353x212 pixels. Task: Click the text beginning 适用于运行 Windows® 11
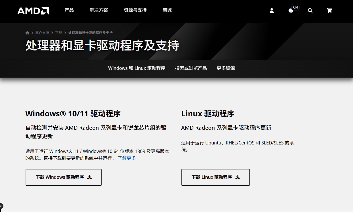coord(97,155)
